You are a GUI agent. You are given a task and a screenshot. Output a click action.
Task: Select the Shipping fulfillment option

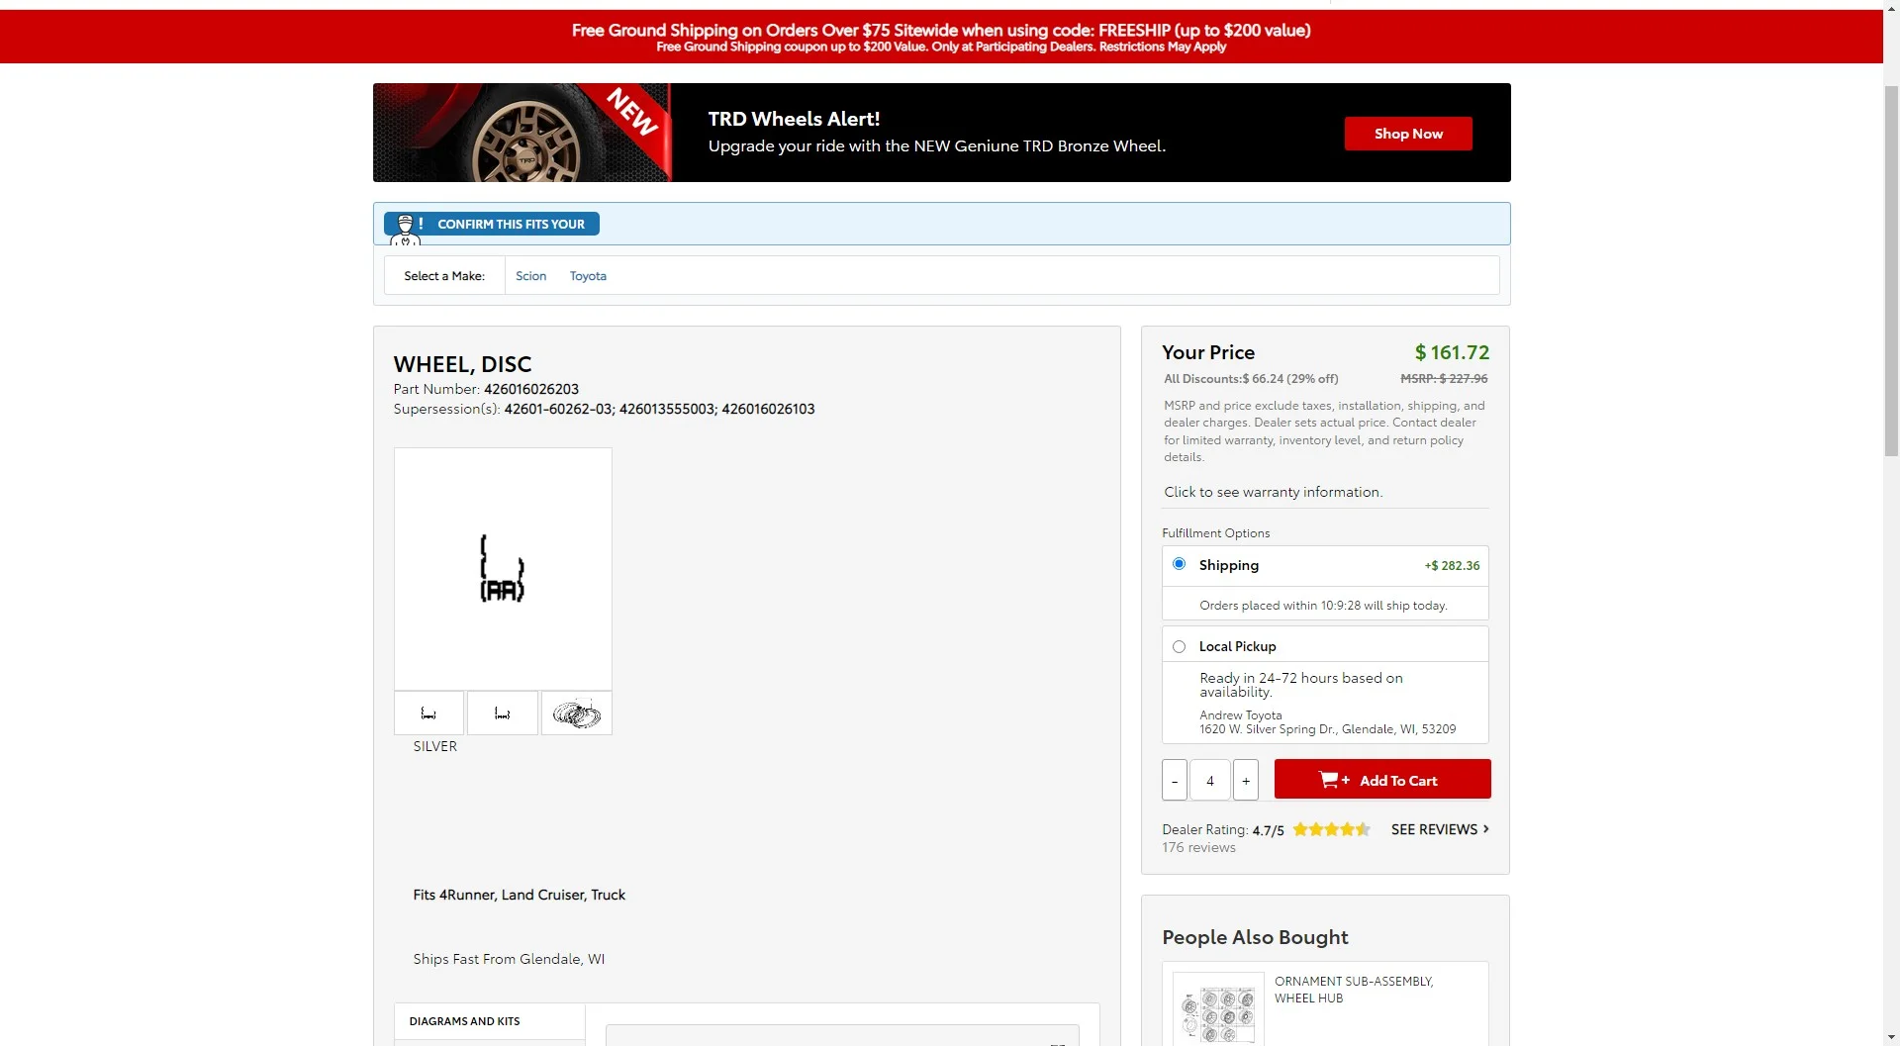click(1179, 564)
